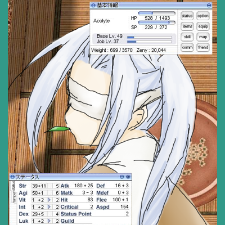Viewport: 225px width, 225px height.
Task: Click the Status Point label
Action: pos(76,214)
